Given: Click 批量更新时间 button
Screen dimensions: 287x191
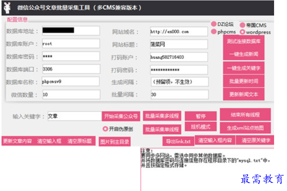Looking at the screenshot, I should (x=244, y=81).
